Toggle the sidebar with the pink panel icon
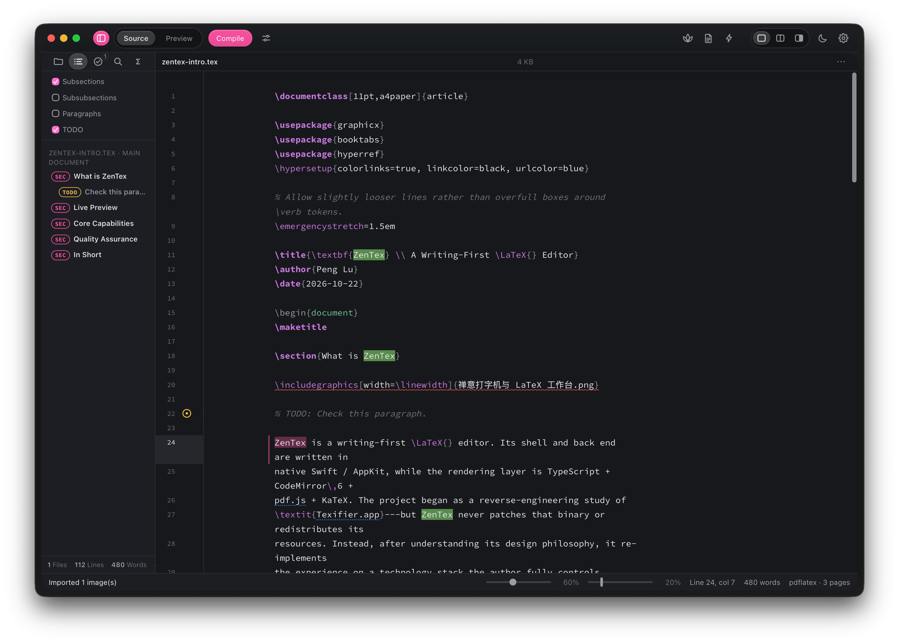The width and height of the screenshot is (899, 643). pyautogui.click(x=101, y=38)
